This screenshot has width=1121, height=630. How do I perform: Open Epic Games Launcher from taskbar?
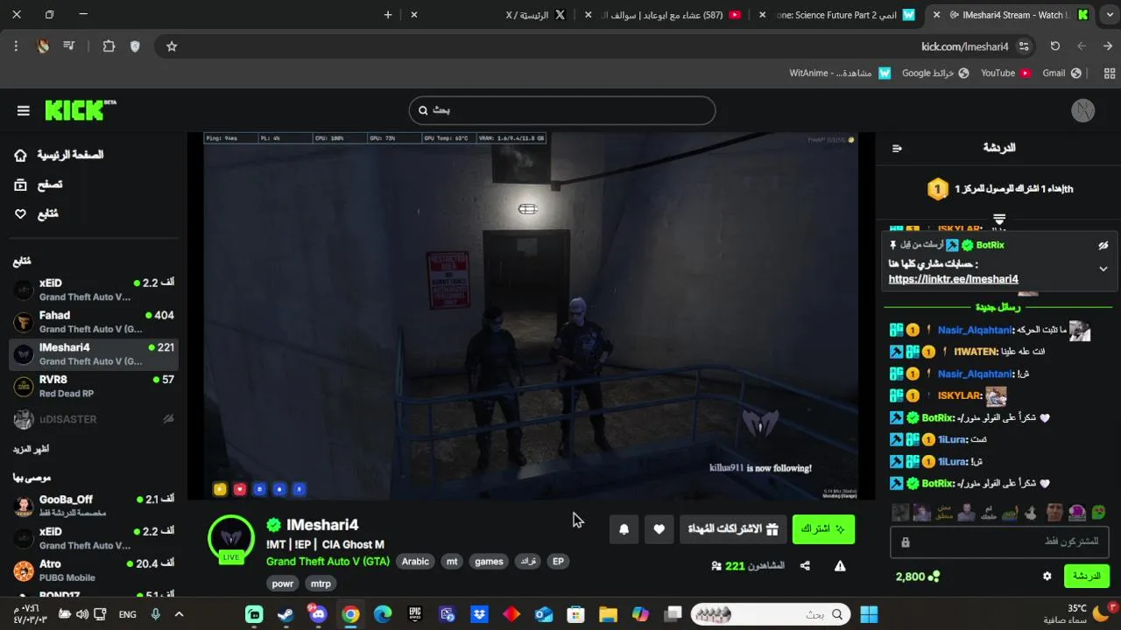coord(415,614)
